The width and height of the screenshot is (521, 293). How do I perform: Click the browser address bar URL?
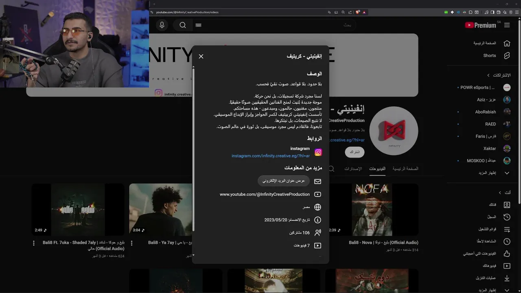click(x=187, y=12)
